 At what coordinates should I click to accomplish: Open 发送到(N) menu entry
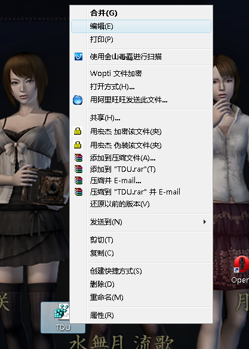click(141, 222)
